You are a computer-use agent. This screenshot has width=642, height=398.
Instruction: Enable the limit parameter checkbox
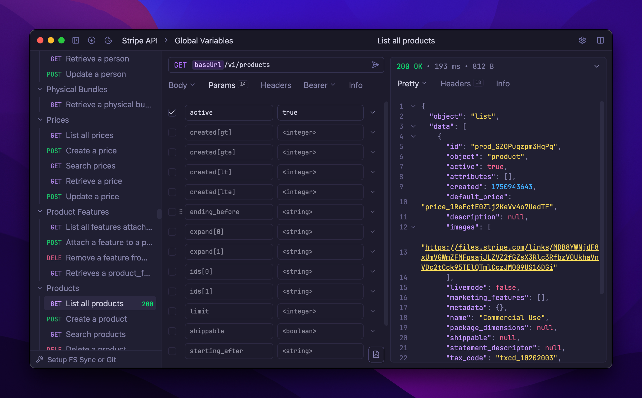click(172, 311)
